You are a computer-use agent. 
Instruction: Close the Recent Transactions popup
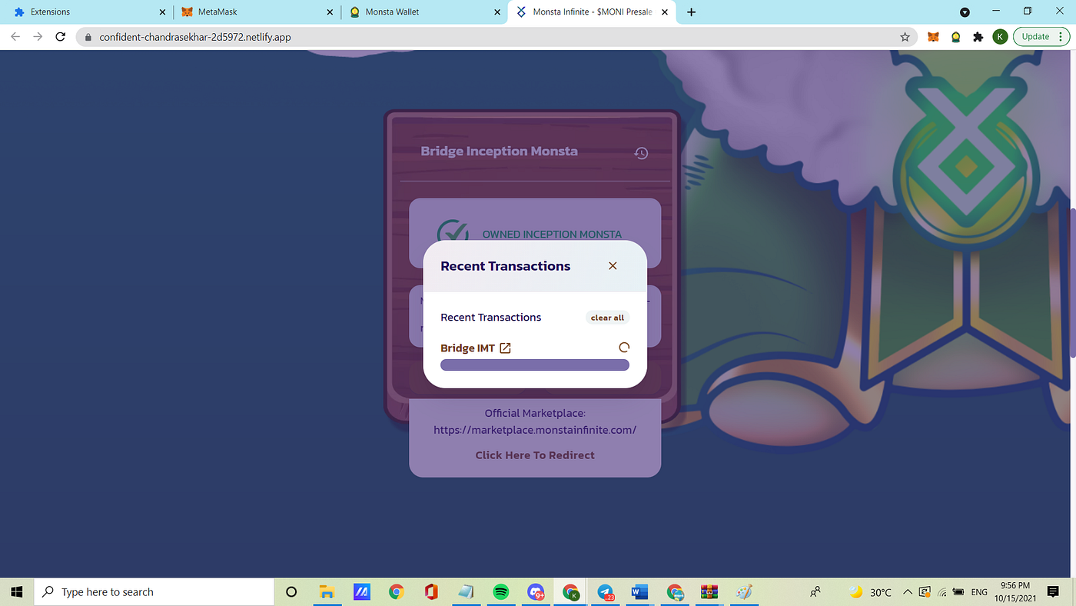(x=613, y=266)
